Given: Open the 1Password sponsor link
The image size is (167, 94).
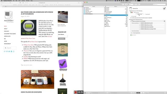Looking at the screenshot, I should click(26, 51).
